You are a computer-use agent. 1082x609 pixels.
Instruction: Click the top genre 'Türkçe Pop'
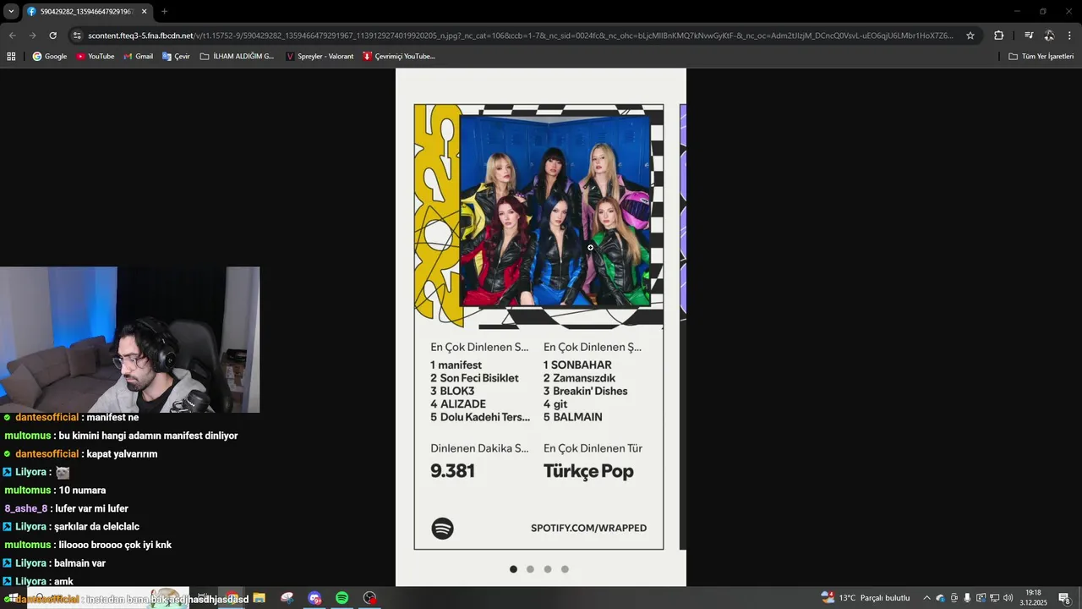coord(588,472)
